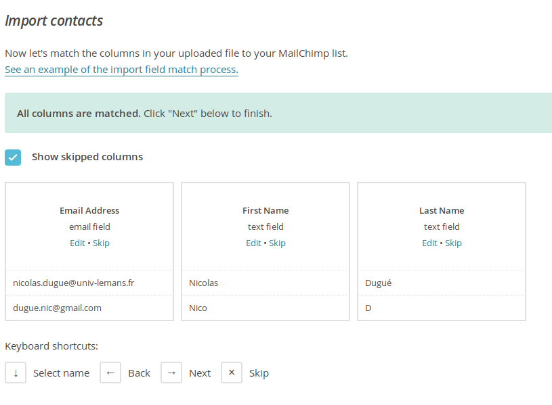Screen dimensions: 552x405
Task: Click the X Skip key icon
Action: [231, 373]
